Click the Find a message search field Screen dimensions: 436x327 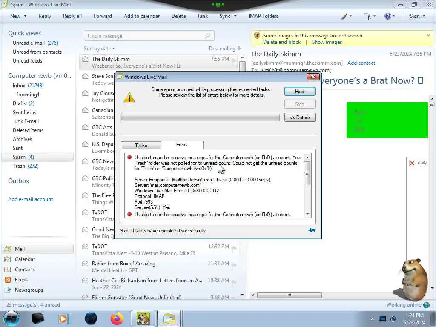click(149, 36)
